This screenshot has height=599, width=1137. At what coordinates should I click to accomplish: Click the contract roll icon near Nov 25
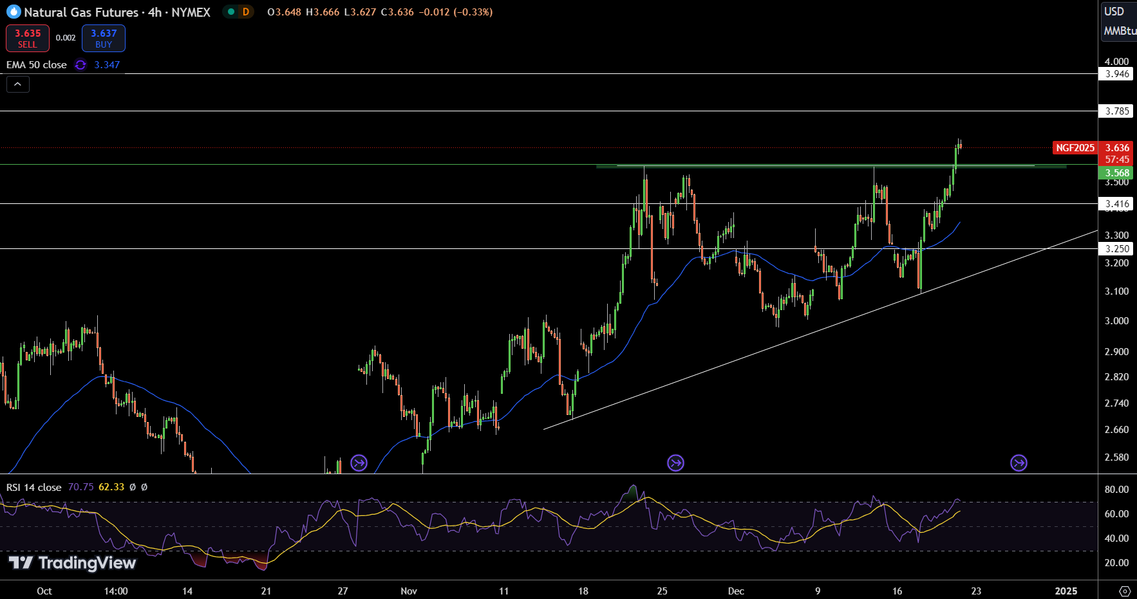click(x=675, y=463)
